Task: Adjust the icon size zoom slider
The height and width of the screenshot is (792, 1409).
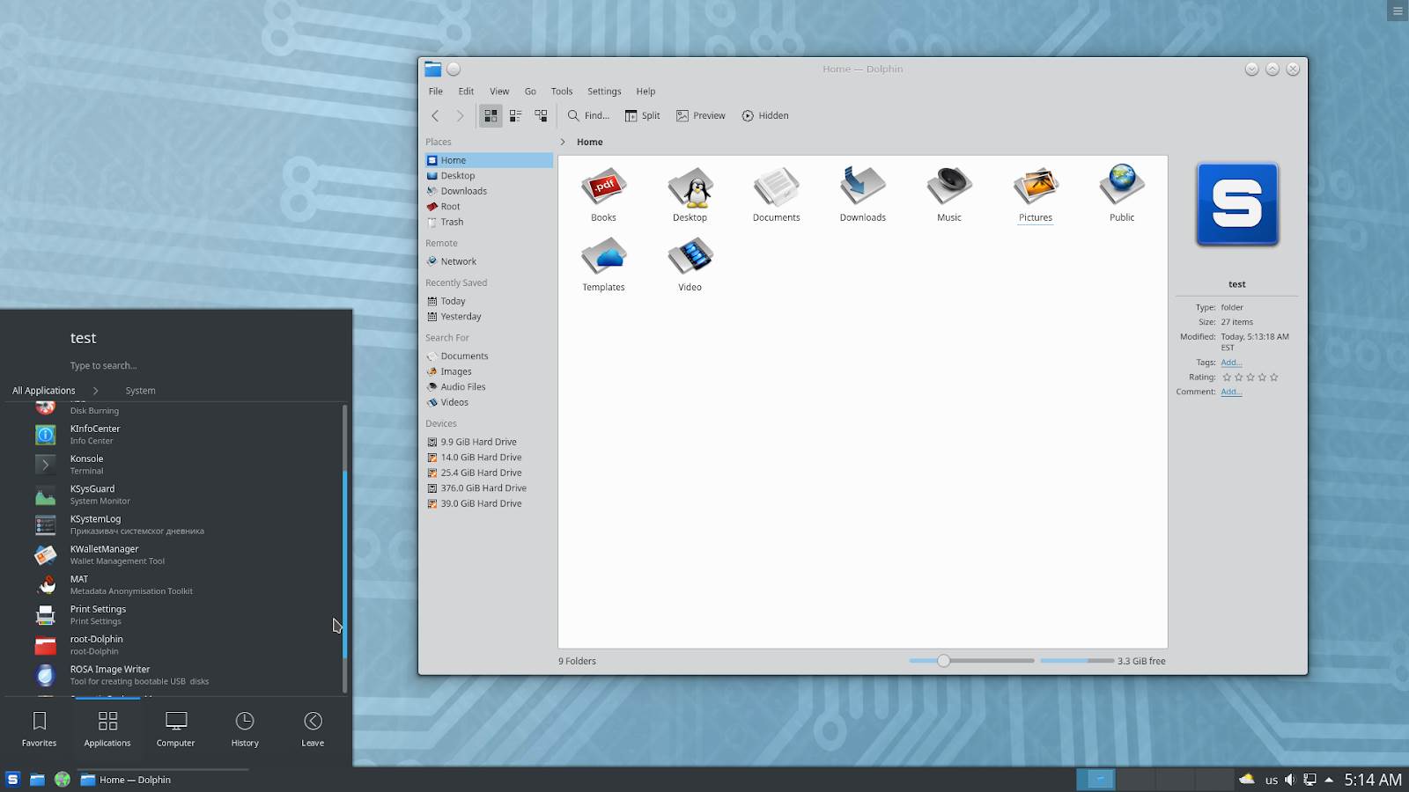Action: point(942,660)
